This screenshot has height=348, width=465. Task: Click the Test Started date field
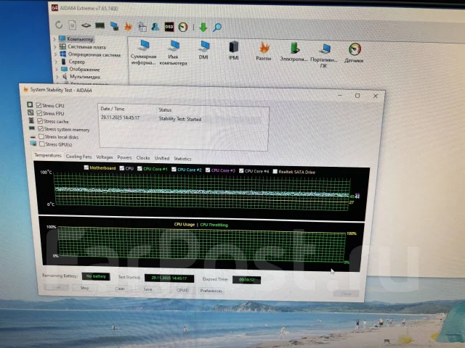click(169, 278)
